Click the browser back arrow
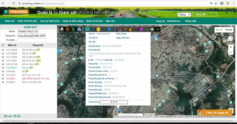Screen dimensions: 237x124 3,3
